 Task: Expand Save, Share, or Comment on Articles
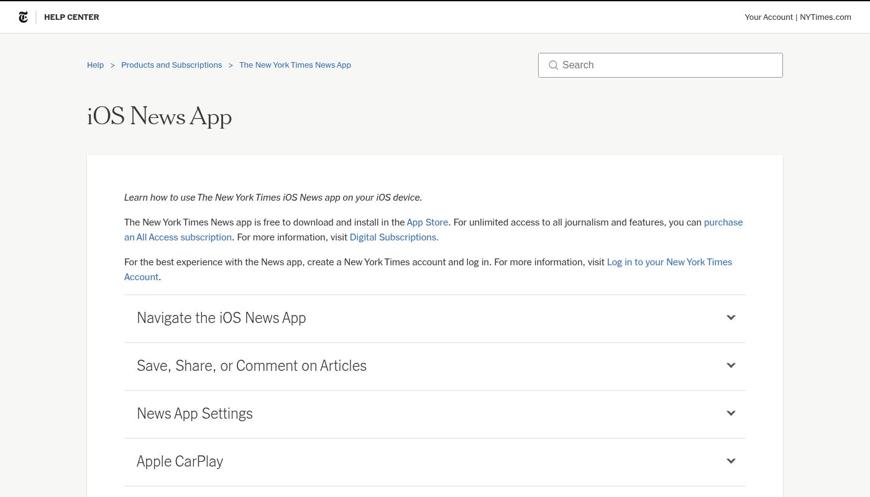click(x=252, y=366)
